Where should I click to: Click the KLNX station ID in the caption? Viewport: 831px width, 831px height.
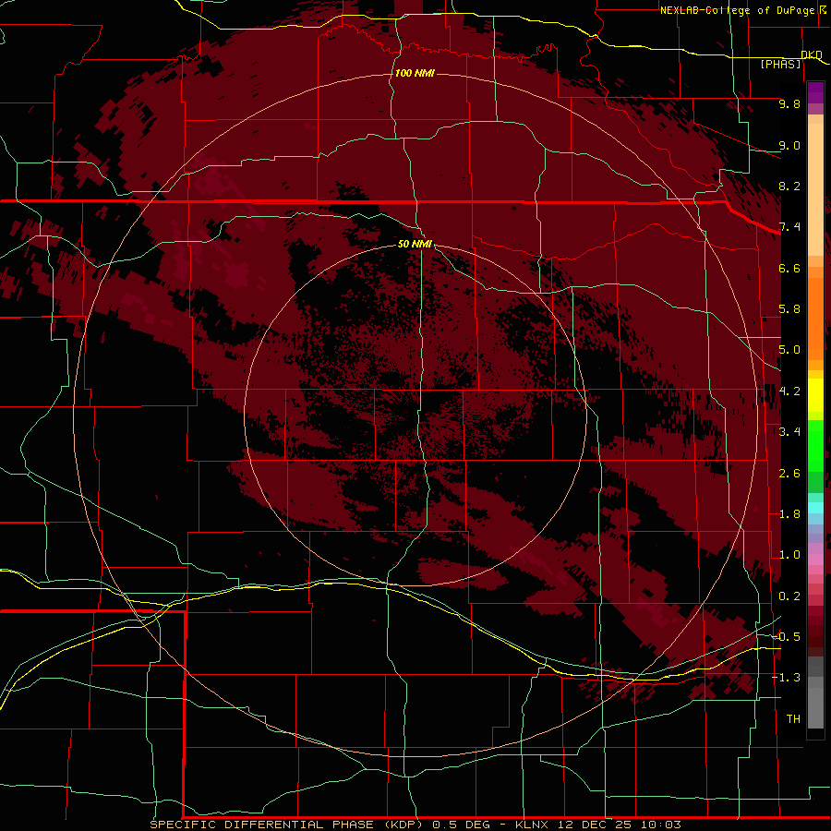coord(532,825)
